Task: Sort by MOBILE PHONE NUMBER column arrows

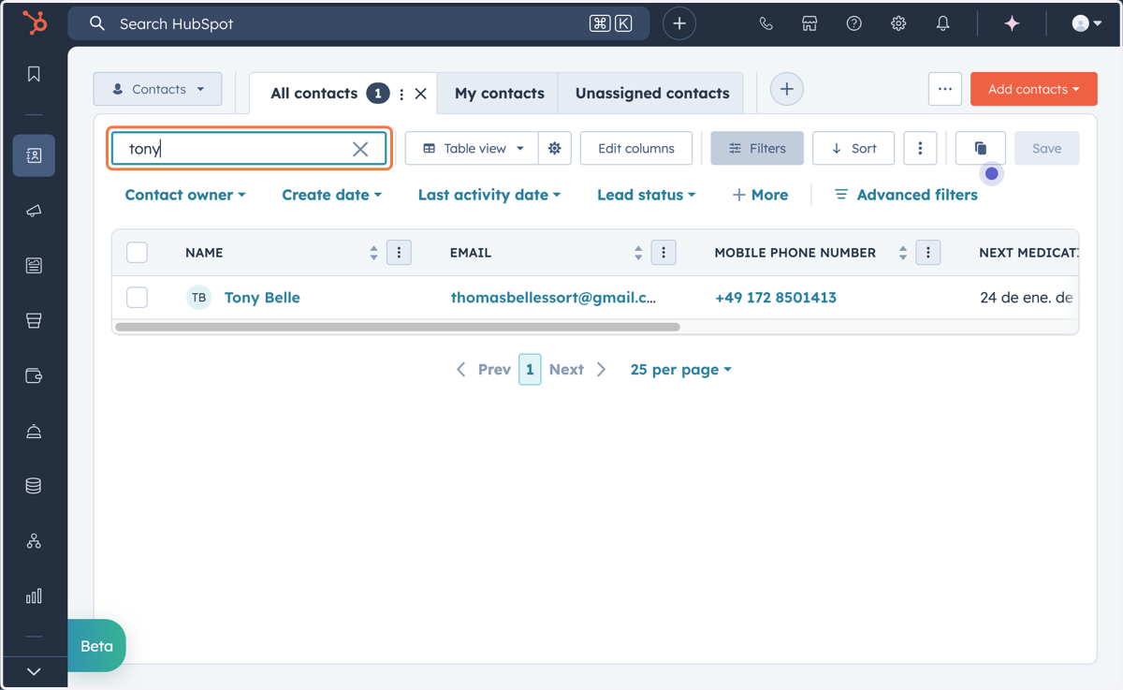Action: pyautogui.click(x=903, y=253)
